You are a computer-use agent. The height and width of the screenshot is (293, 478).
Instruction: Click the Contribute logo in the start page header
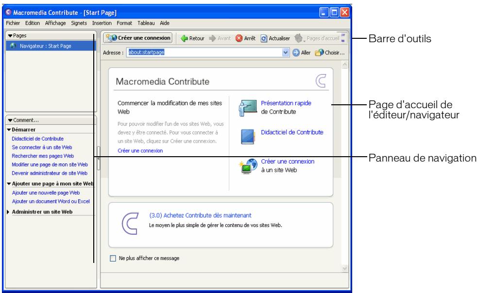point(321,81)
